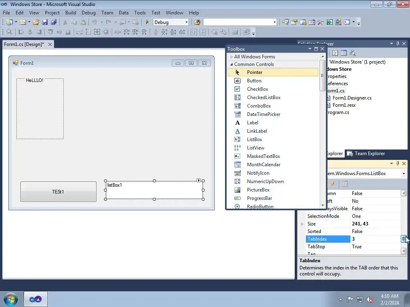The height and width of the screenshot is (307, 410).
Task: Open Solution Explorer from the toolbar icon
Action: tap(285, 22)
